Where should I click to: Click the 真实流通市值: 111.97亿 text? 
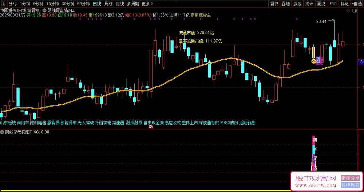(x=200, y=41)
